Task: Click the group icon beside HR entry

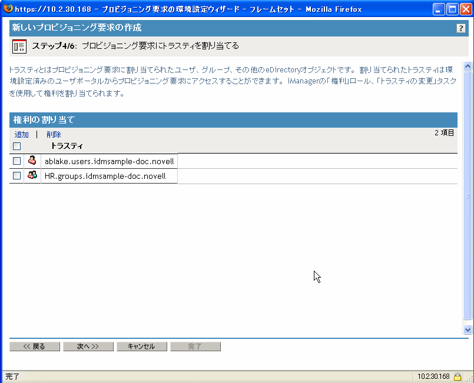Action: coord(32,175)
